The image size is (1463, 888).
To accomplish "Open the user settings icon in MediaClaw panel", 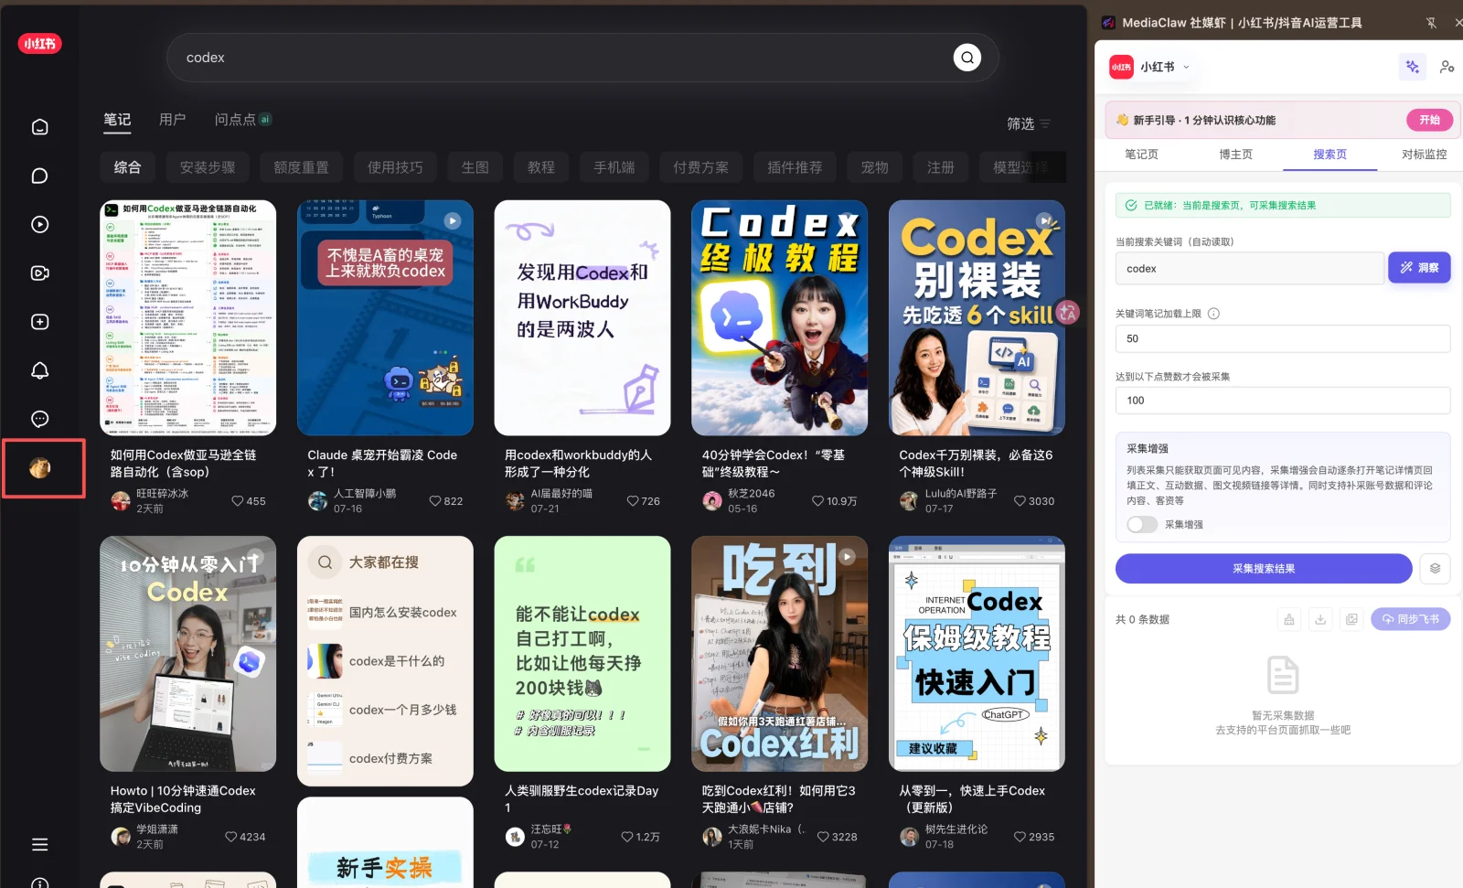I will (x=1447, y=67).
